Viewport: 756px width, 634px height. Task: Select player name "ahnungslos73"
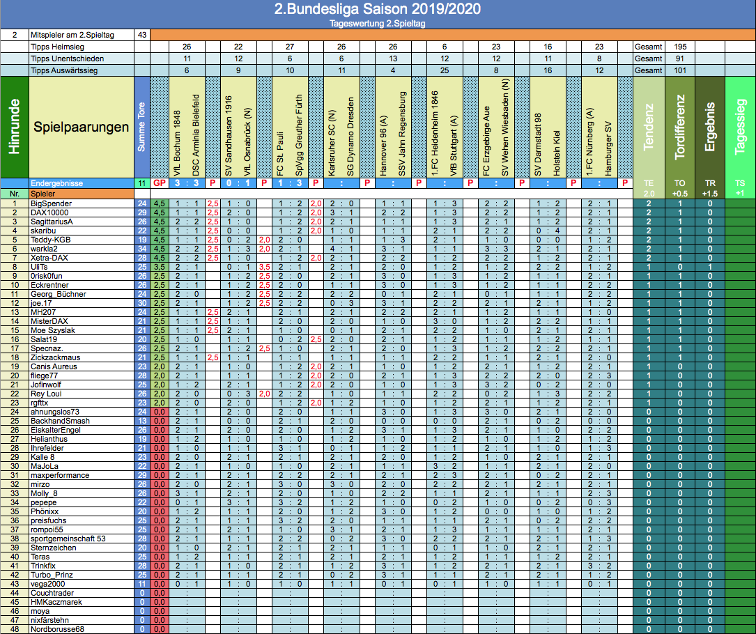pos(55,412)
